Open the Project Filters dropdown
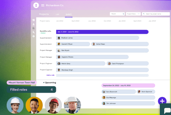This screenshot has height=115, width=171. point(133,14)
